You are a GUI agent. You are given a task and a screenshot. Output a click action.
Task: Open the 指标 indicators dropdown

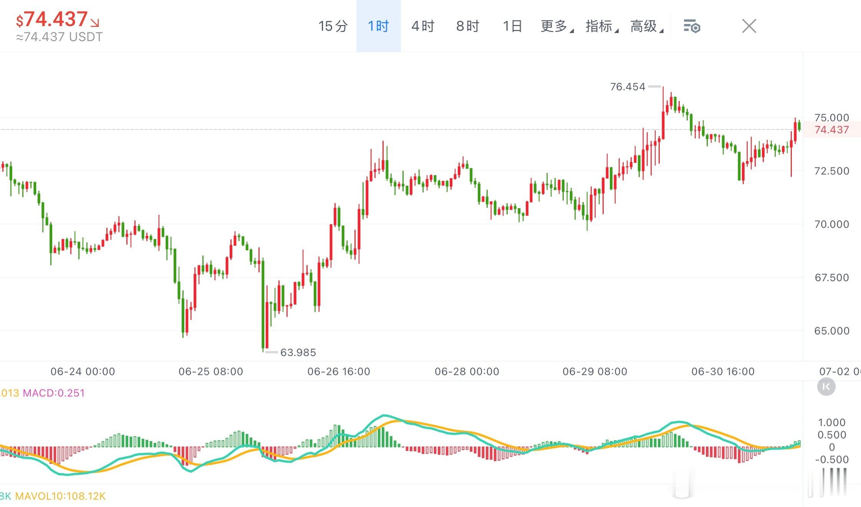pos(602,26)
